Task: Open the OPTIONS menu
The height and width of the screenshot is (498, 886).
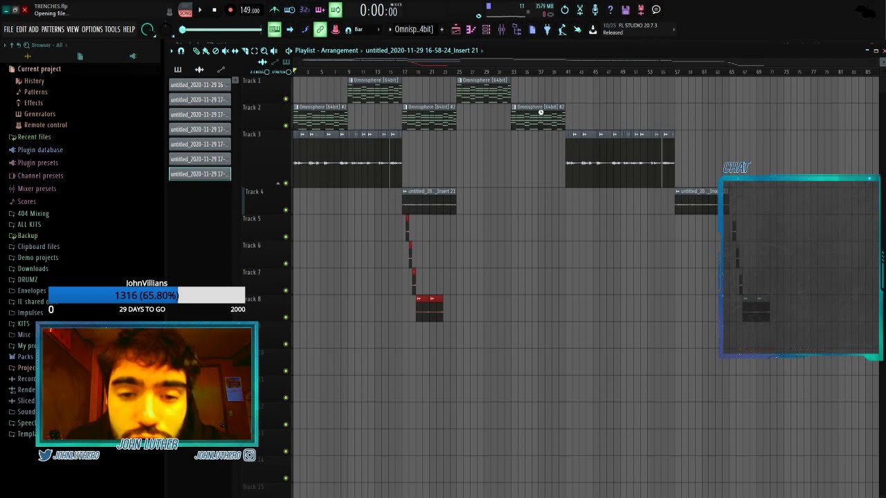Action: (x=92, y=30)
